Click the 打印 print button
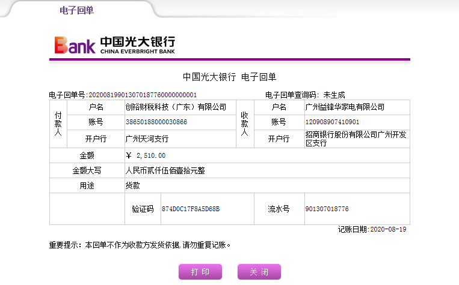 [200, 272]
